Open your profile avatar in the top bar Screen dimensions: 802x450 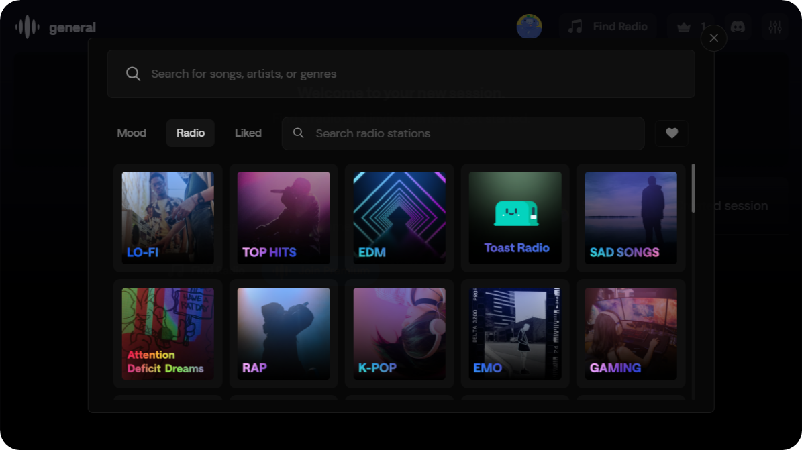[x=530, y=26]
